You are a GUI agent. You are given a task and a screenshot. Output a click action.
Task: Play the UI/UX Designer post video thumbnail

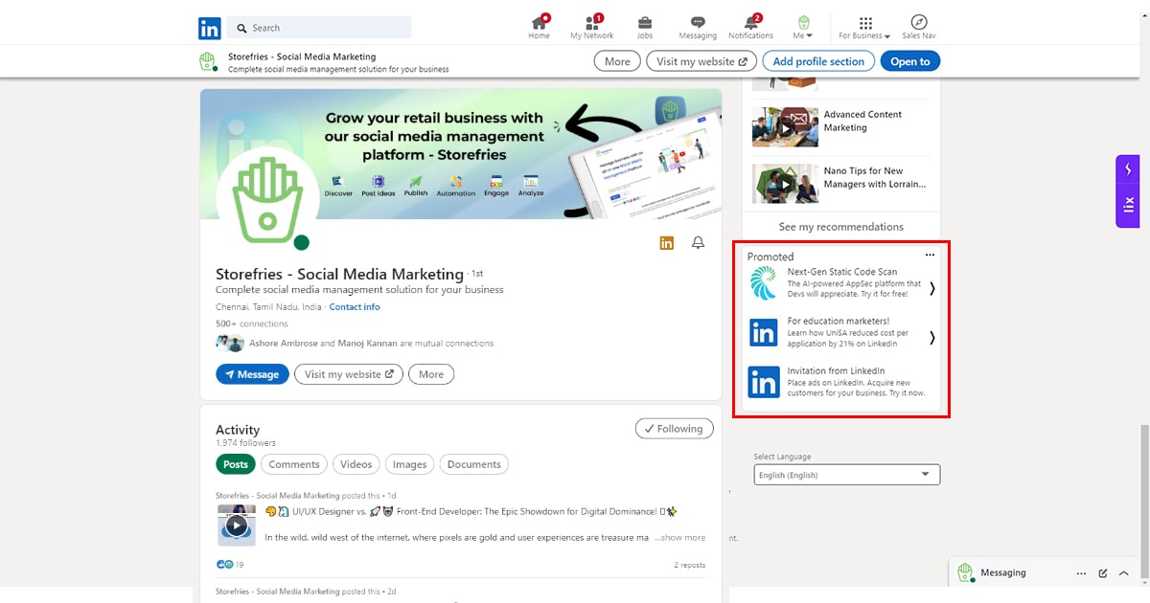point(237,525)
